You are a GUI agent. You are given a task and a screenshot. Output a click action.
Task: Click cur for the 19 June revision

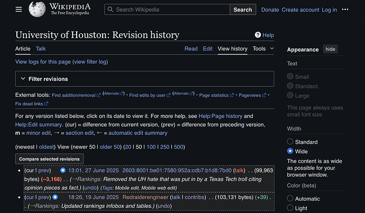30,197
